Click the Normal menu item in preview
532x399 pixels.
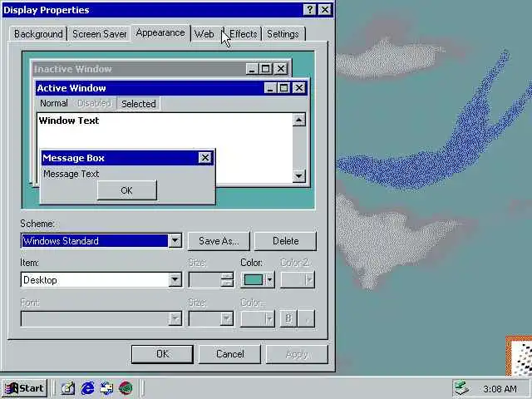54,103
